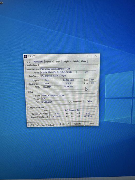Click the chipset Rev. 0D value
Screen dimensions: 135x180
(x=92, y=80)
